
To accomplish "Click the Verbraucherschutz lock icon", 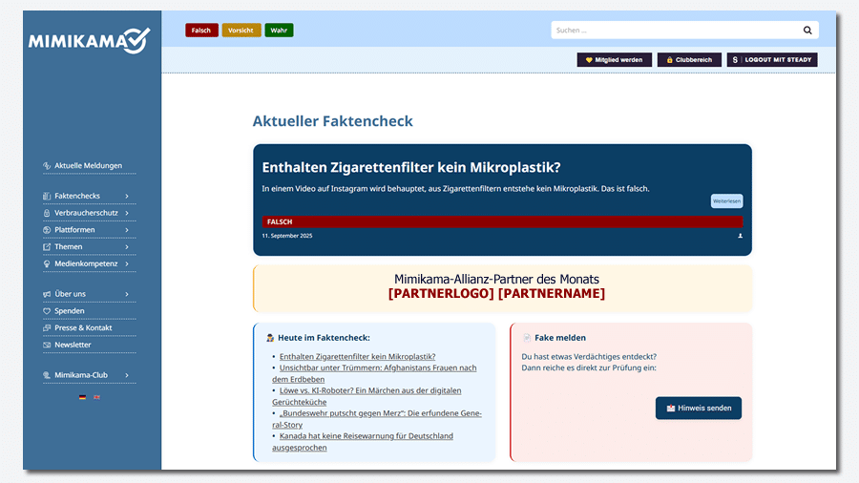I will 47,213.
